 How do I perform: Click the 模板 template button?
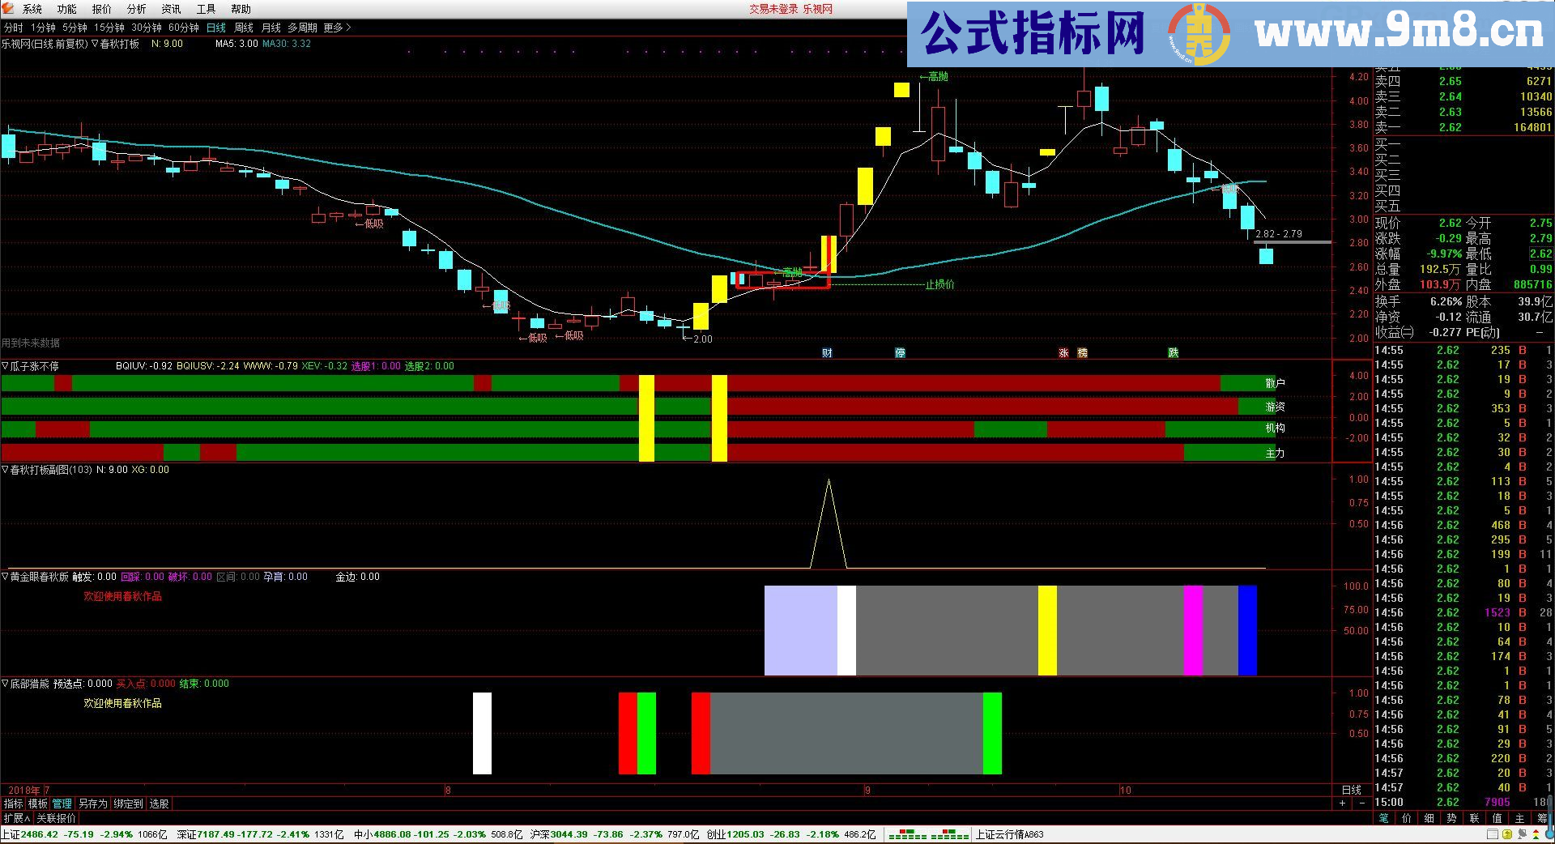[x=38, y=804]
